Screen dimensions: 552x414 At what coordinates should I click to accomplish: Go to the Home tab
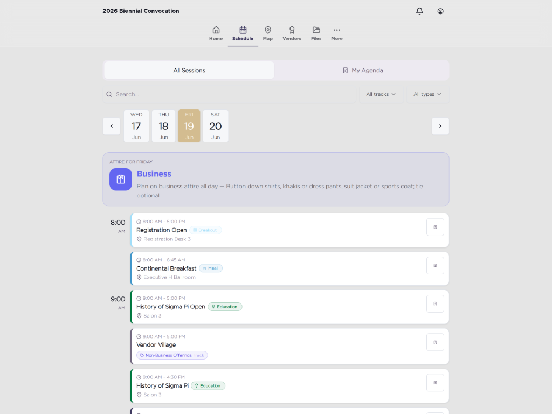click(x=216, y=34)
